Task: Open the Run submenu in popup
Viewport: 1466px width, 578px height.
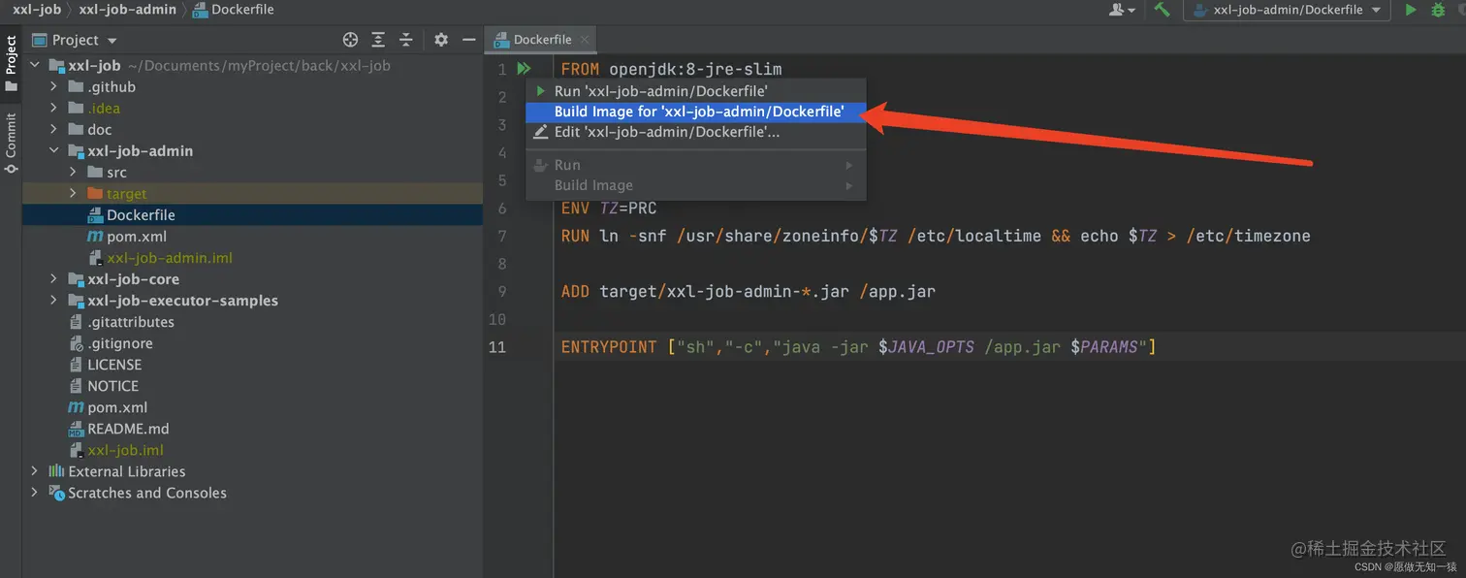Action: 694,165
